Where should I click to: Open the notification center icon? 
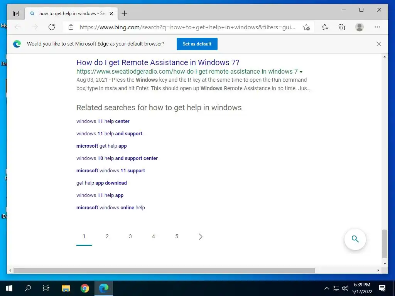[382, 288]
